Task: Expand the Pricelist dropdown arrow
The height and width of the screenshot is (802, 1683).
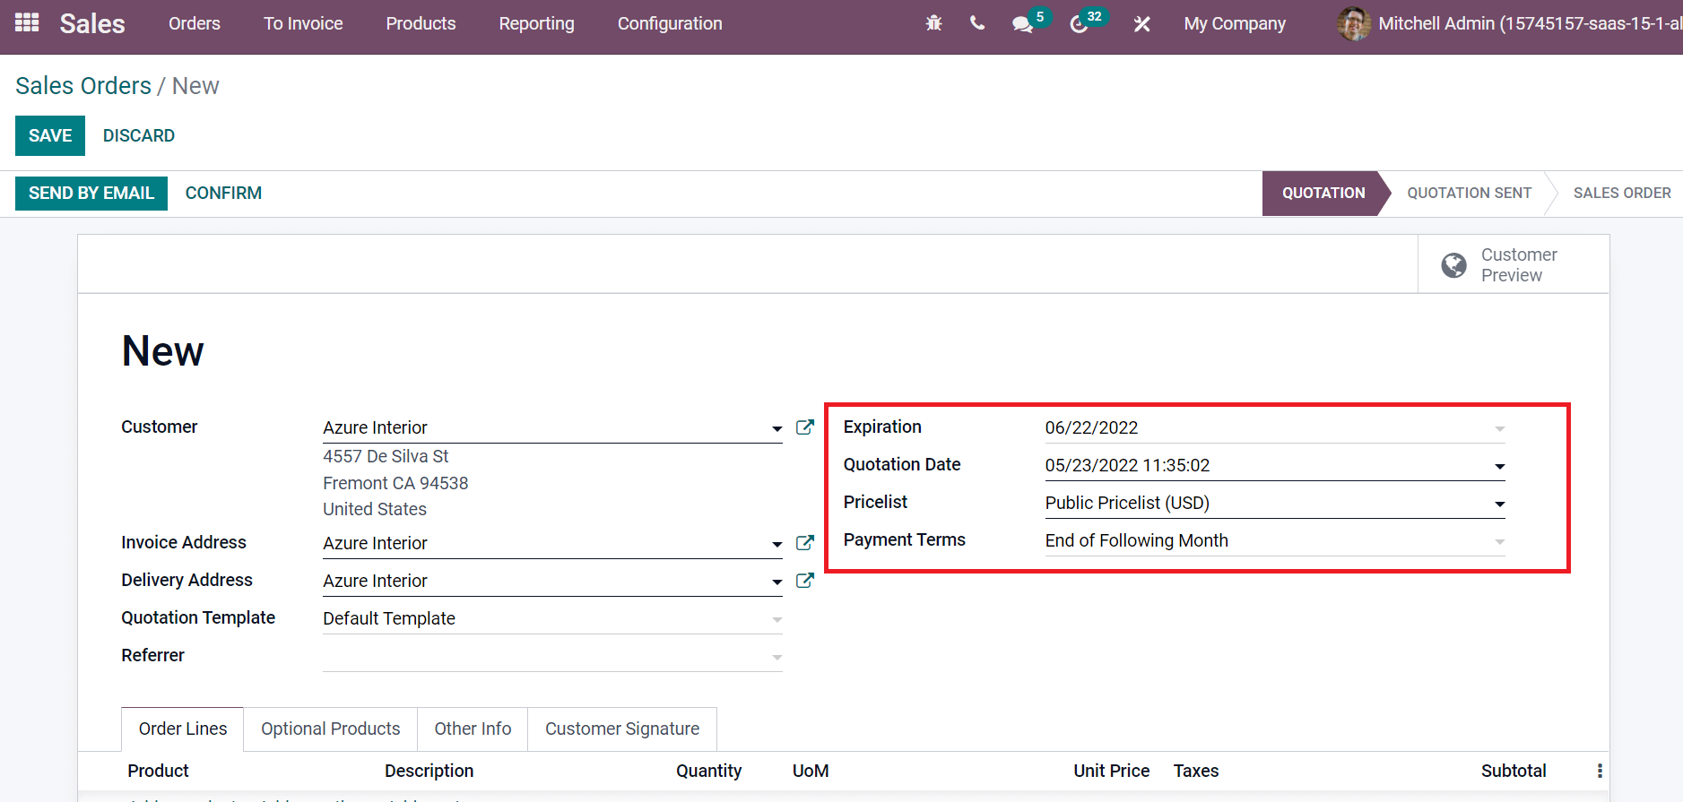Action: (x=1499, y=504)
